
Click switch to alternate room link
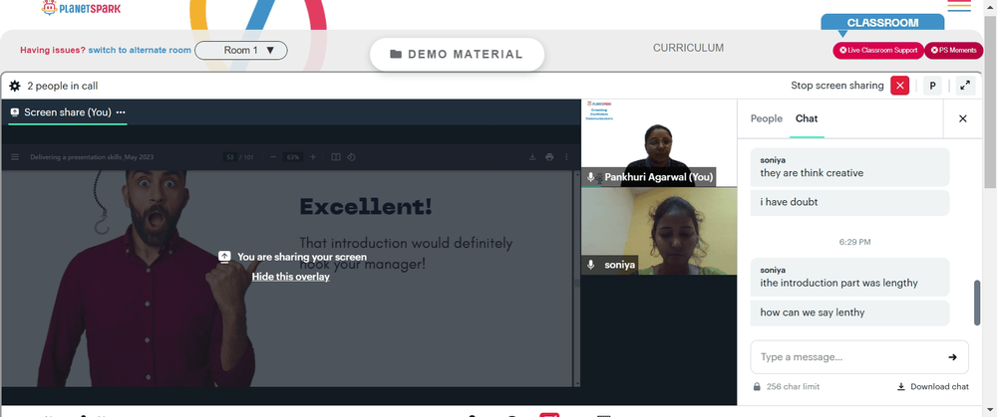140,50
